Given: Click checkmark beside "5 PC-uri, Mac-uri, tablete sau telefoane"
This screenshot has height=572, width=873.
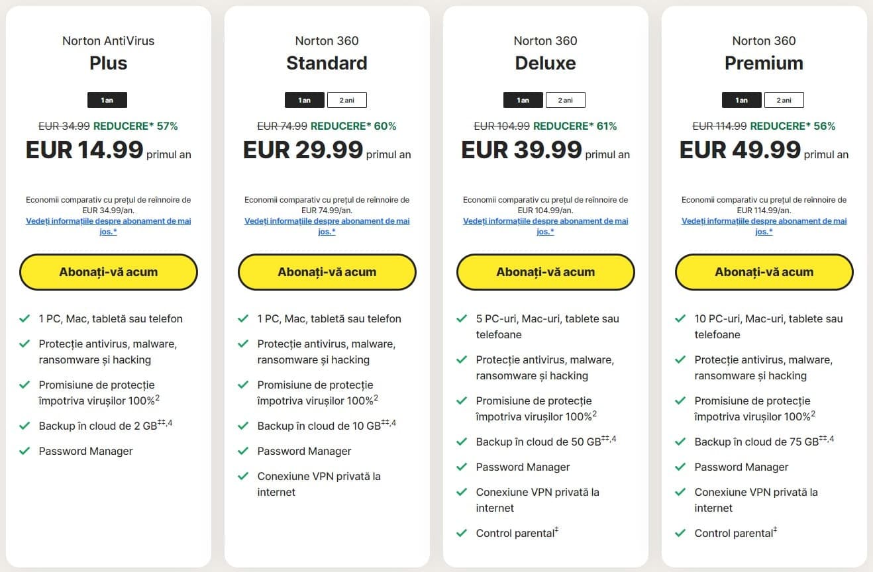Looking at the screenshot, I should click(x=461, y=318).
